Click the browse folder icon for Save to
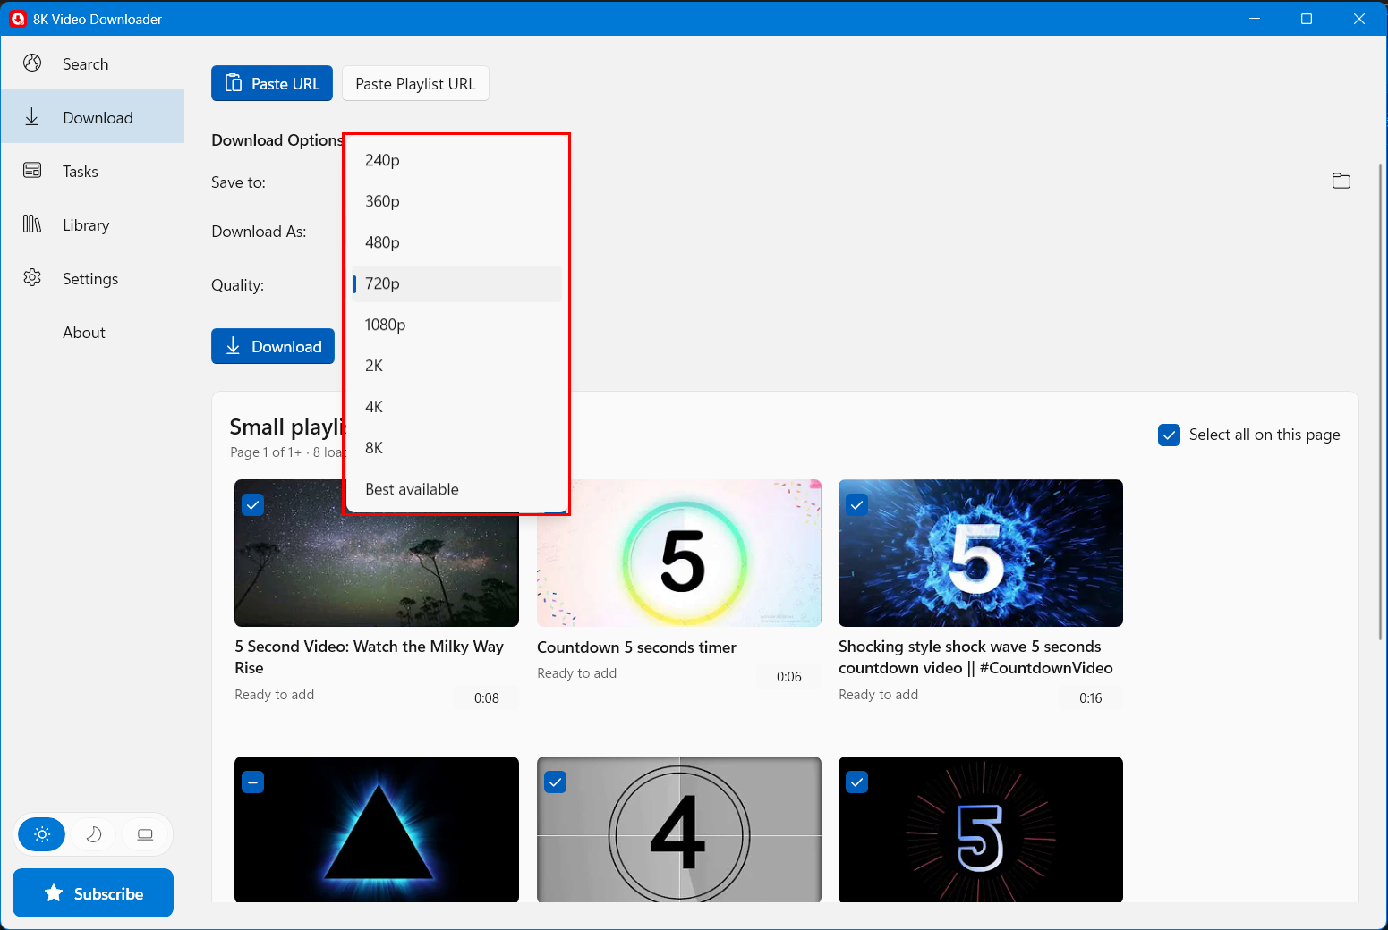 coord(1341,182)
